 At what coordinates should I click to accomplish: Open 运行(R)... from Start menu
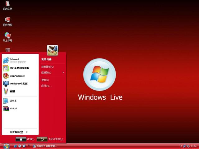coord(46,86)
